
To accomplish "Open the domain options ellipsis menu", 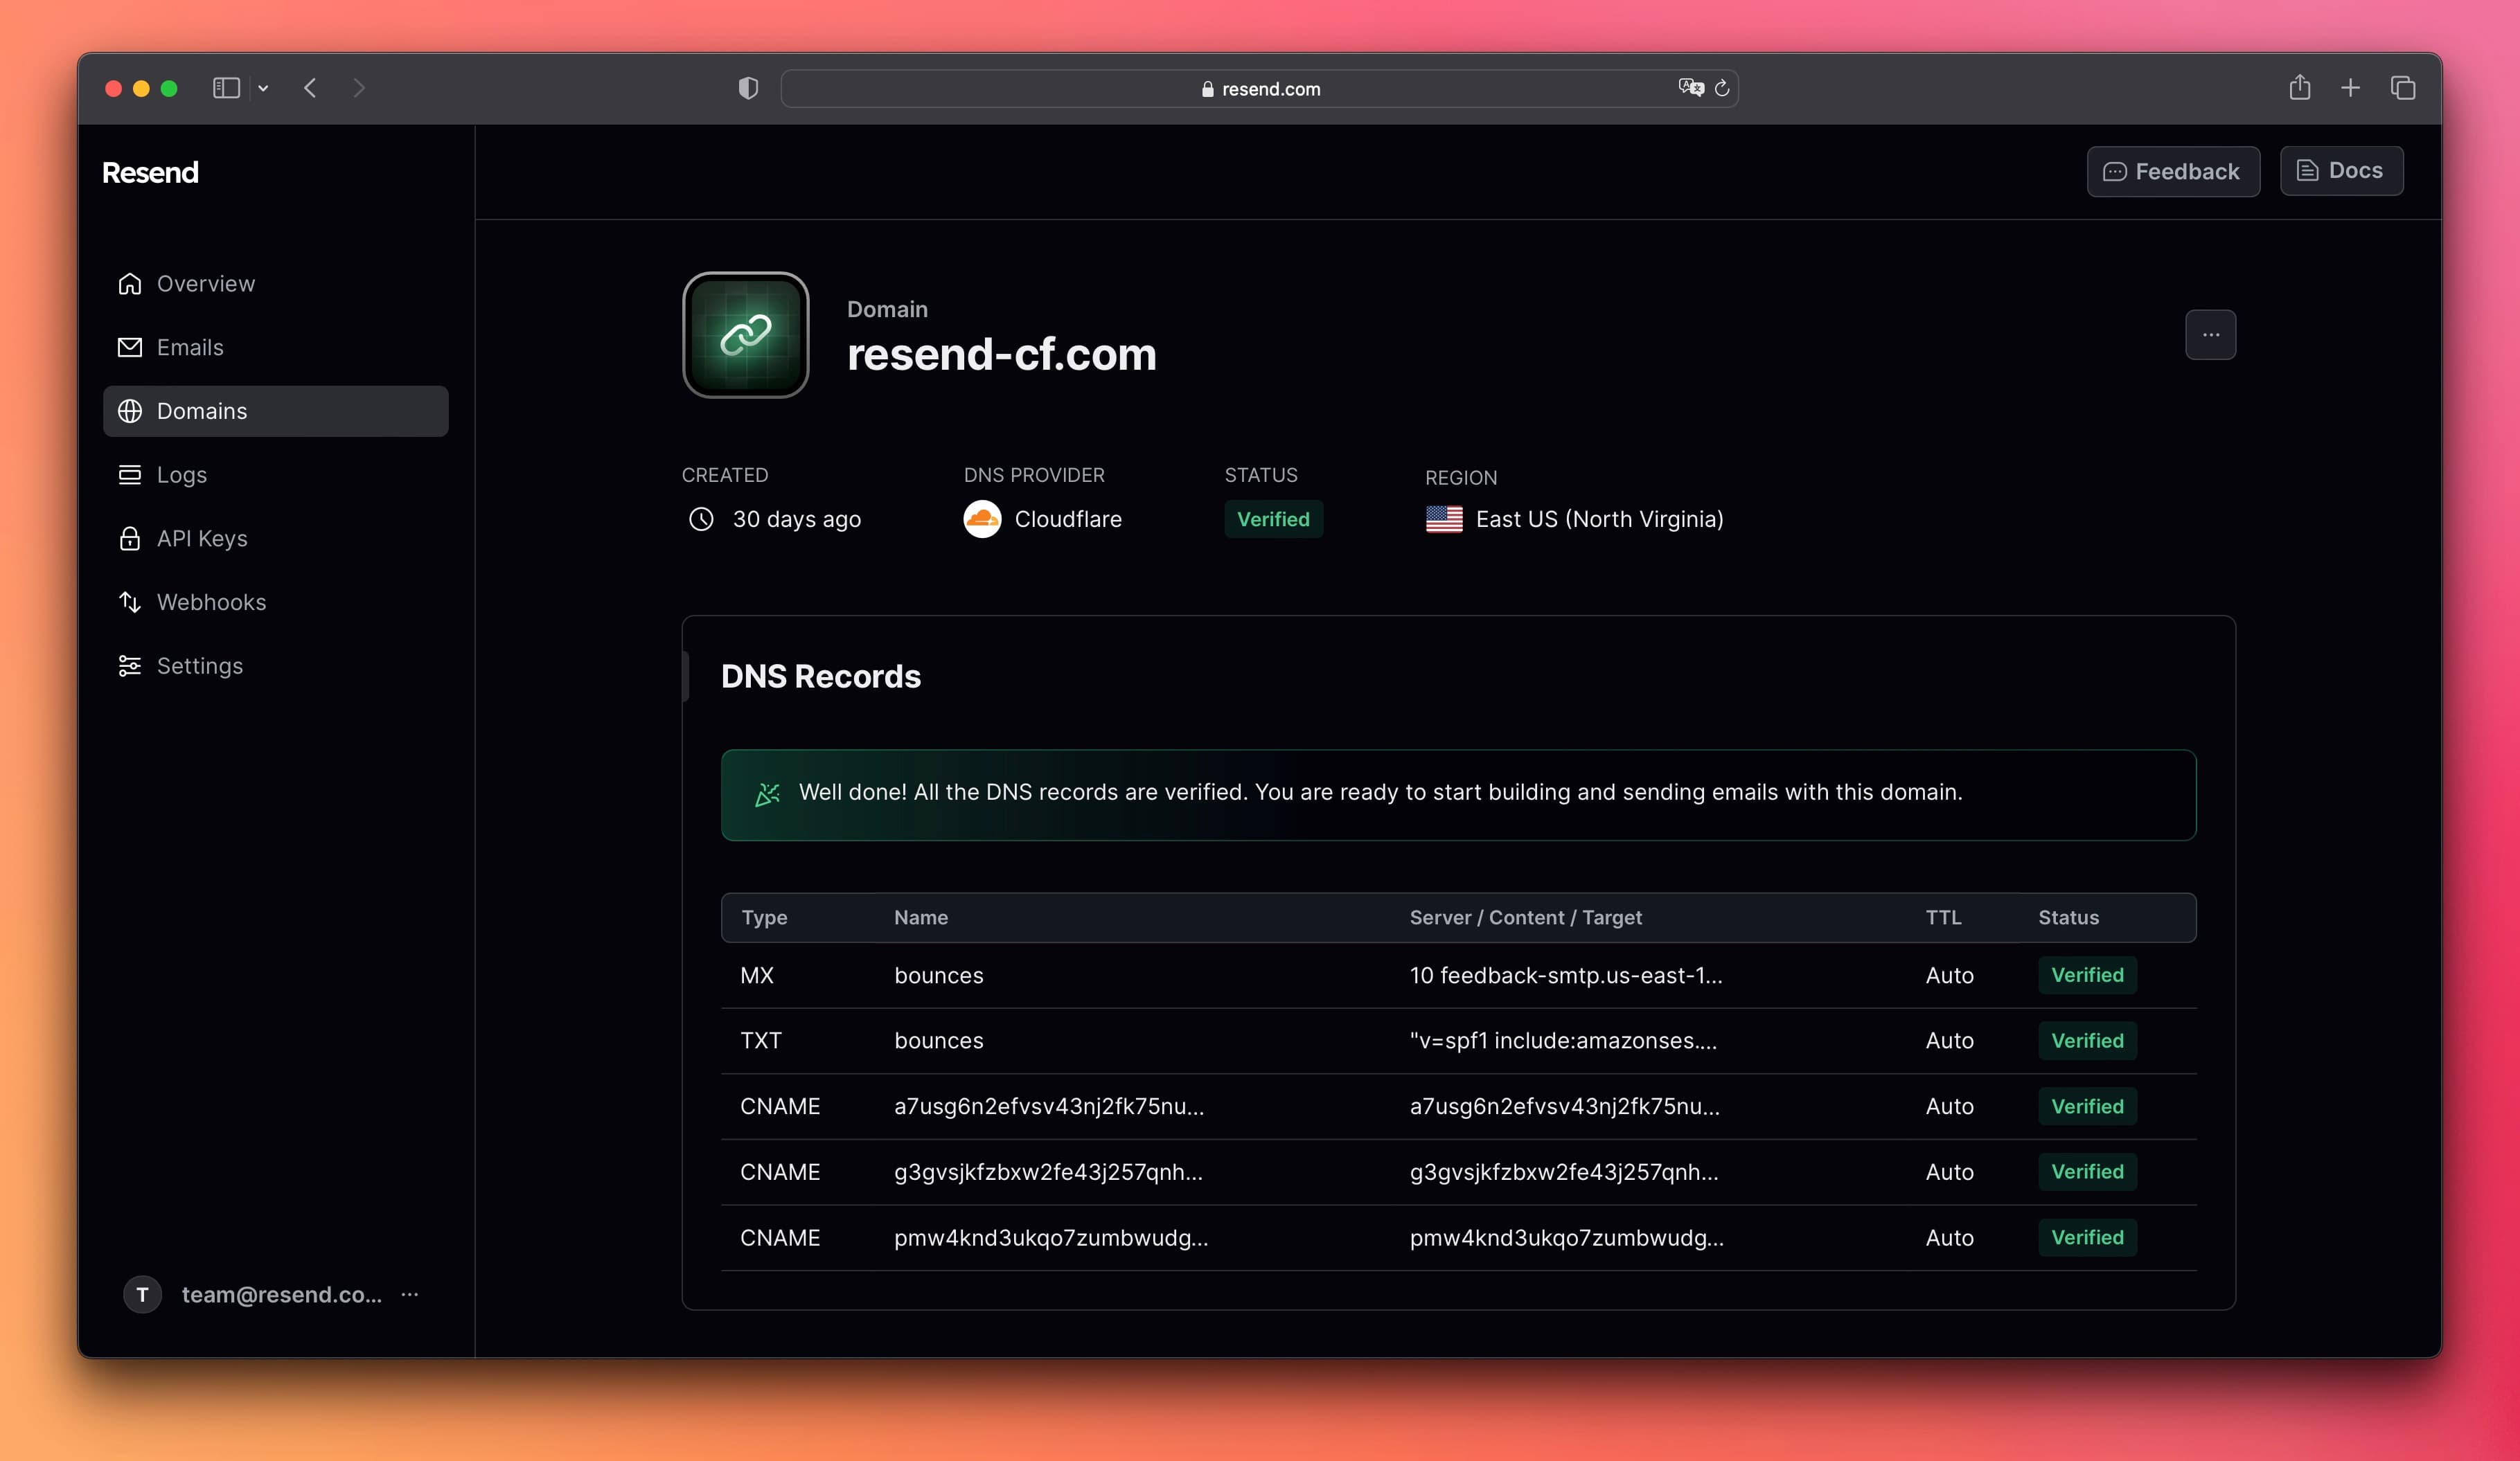I will click(x=2210, y=334).
